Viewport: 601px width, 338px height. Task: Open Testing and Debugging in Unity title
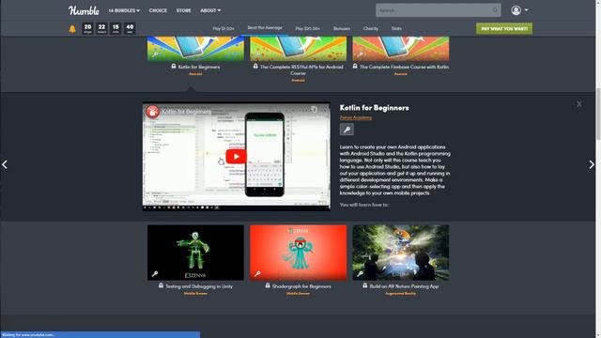click(199, 286)
